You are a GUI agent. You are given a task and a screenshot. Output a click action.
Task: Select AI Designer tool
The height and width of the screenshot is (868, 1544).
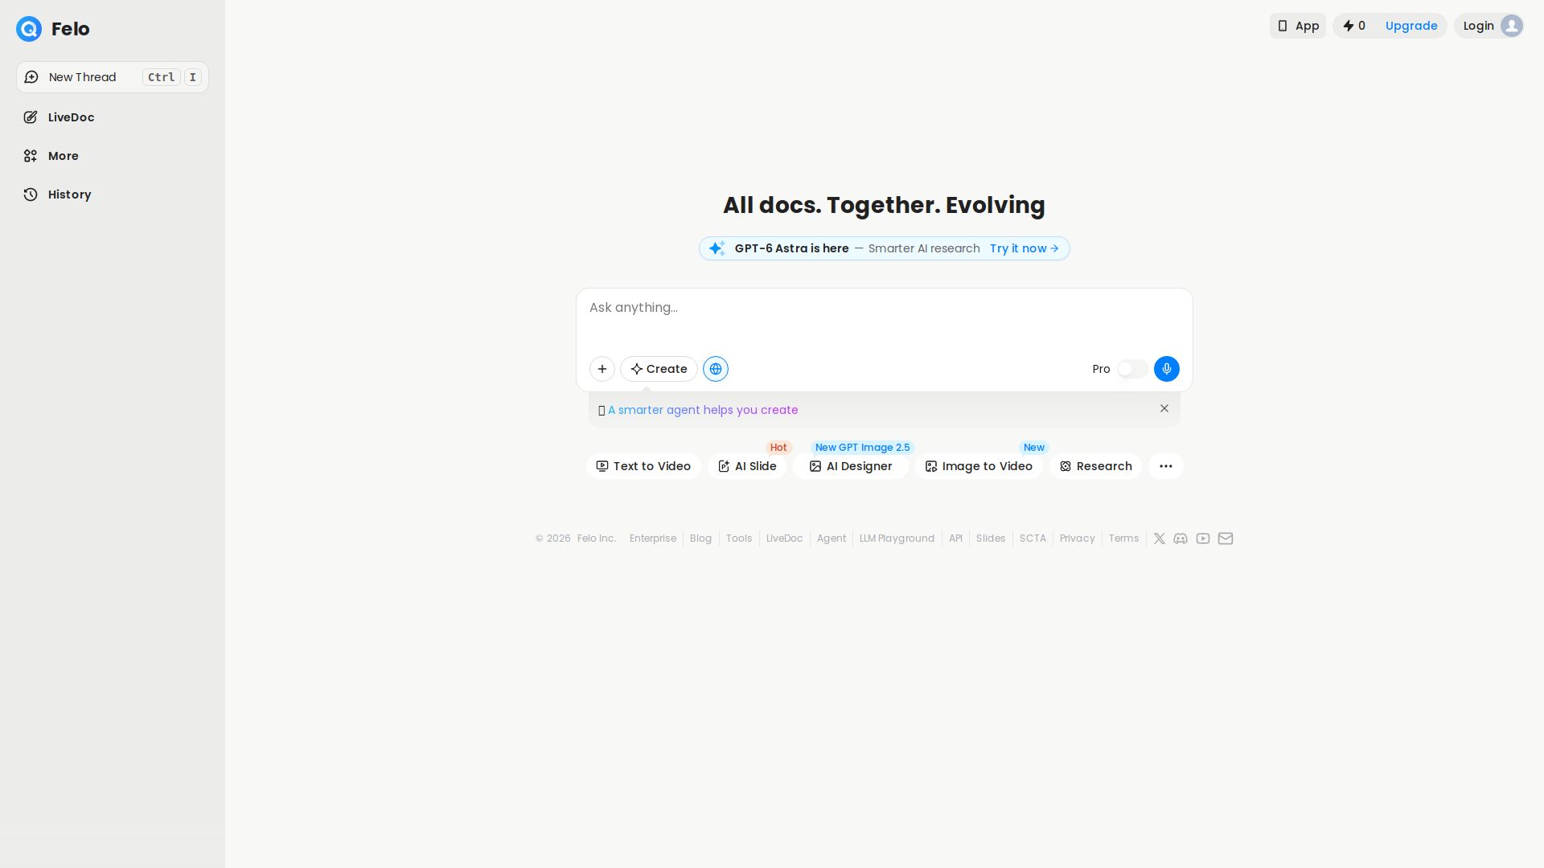pyautogui.click(x=851, y=466)
